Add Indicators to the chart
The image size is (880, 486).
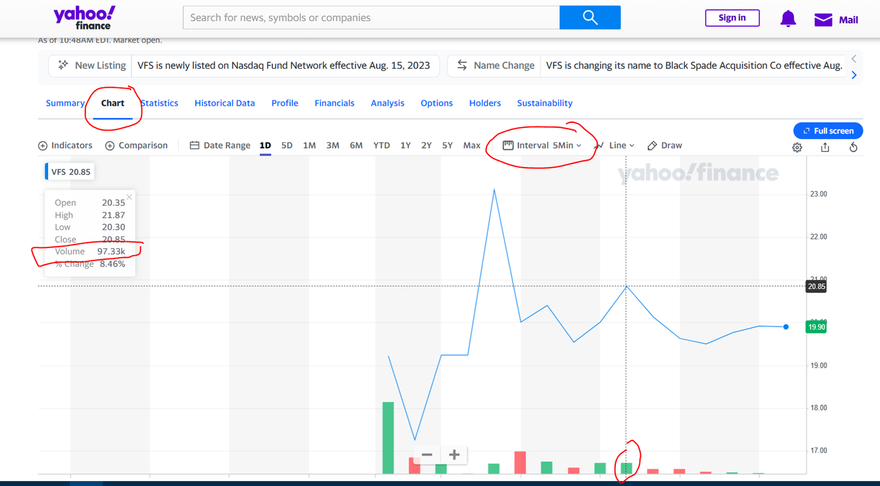point(65,145)
